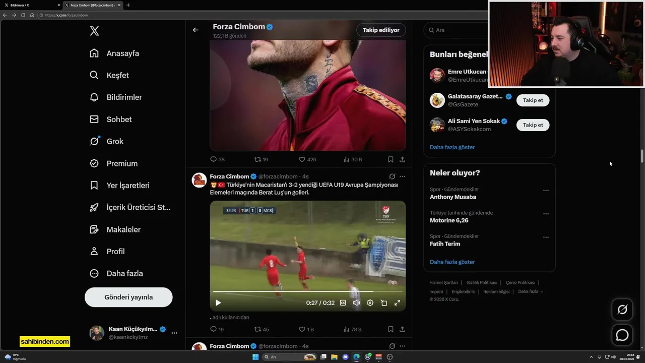Open the Anthony Musaba trending topic

pos(453,197)
